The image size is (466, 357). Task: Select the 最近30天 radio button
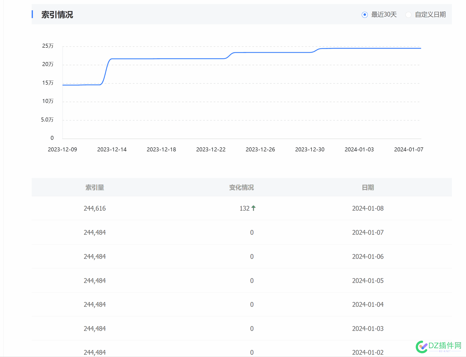click(365, 15)
